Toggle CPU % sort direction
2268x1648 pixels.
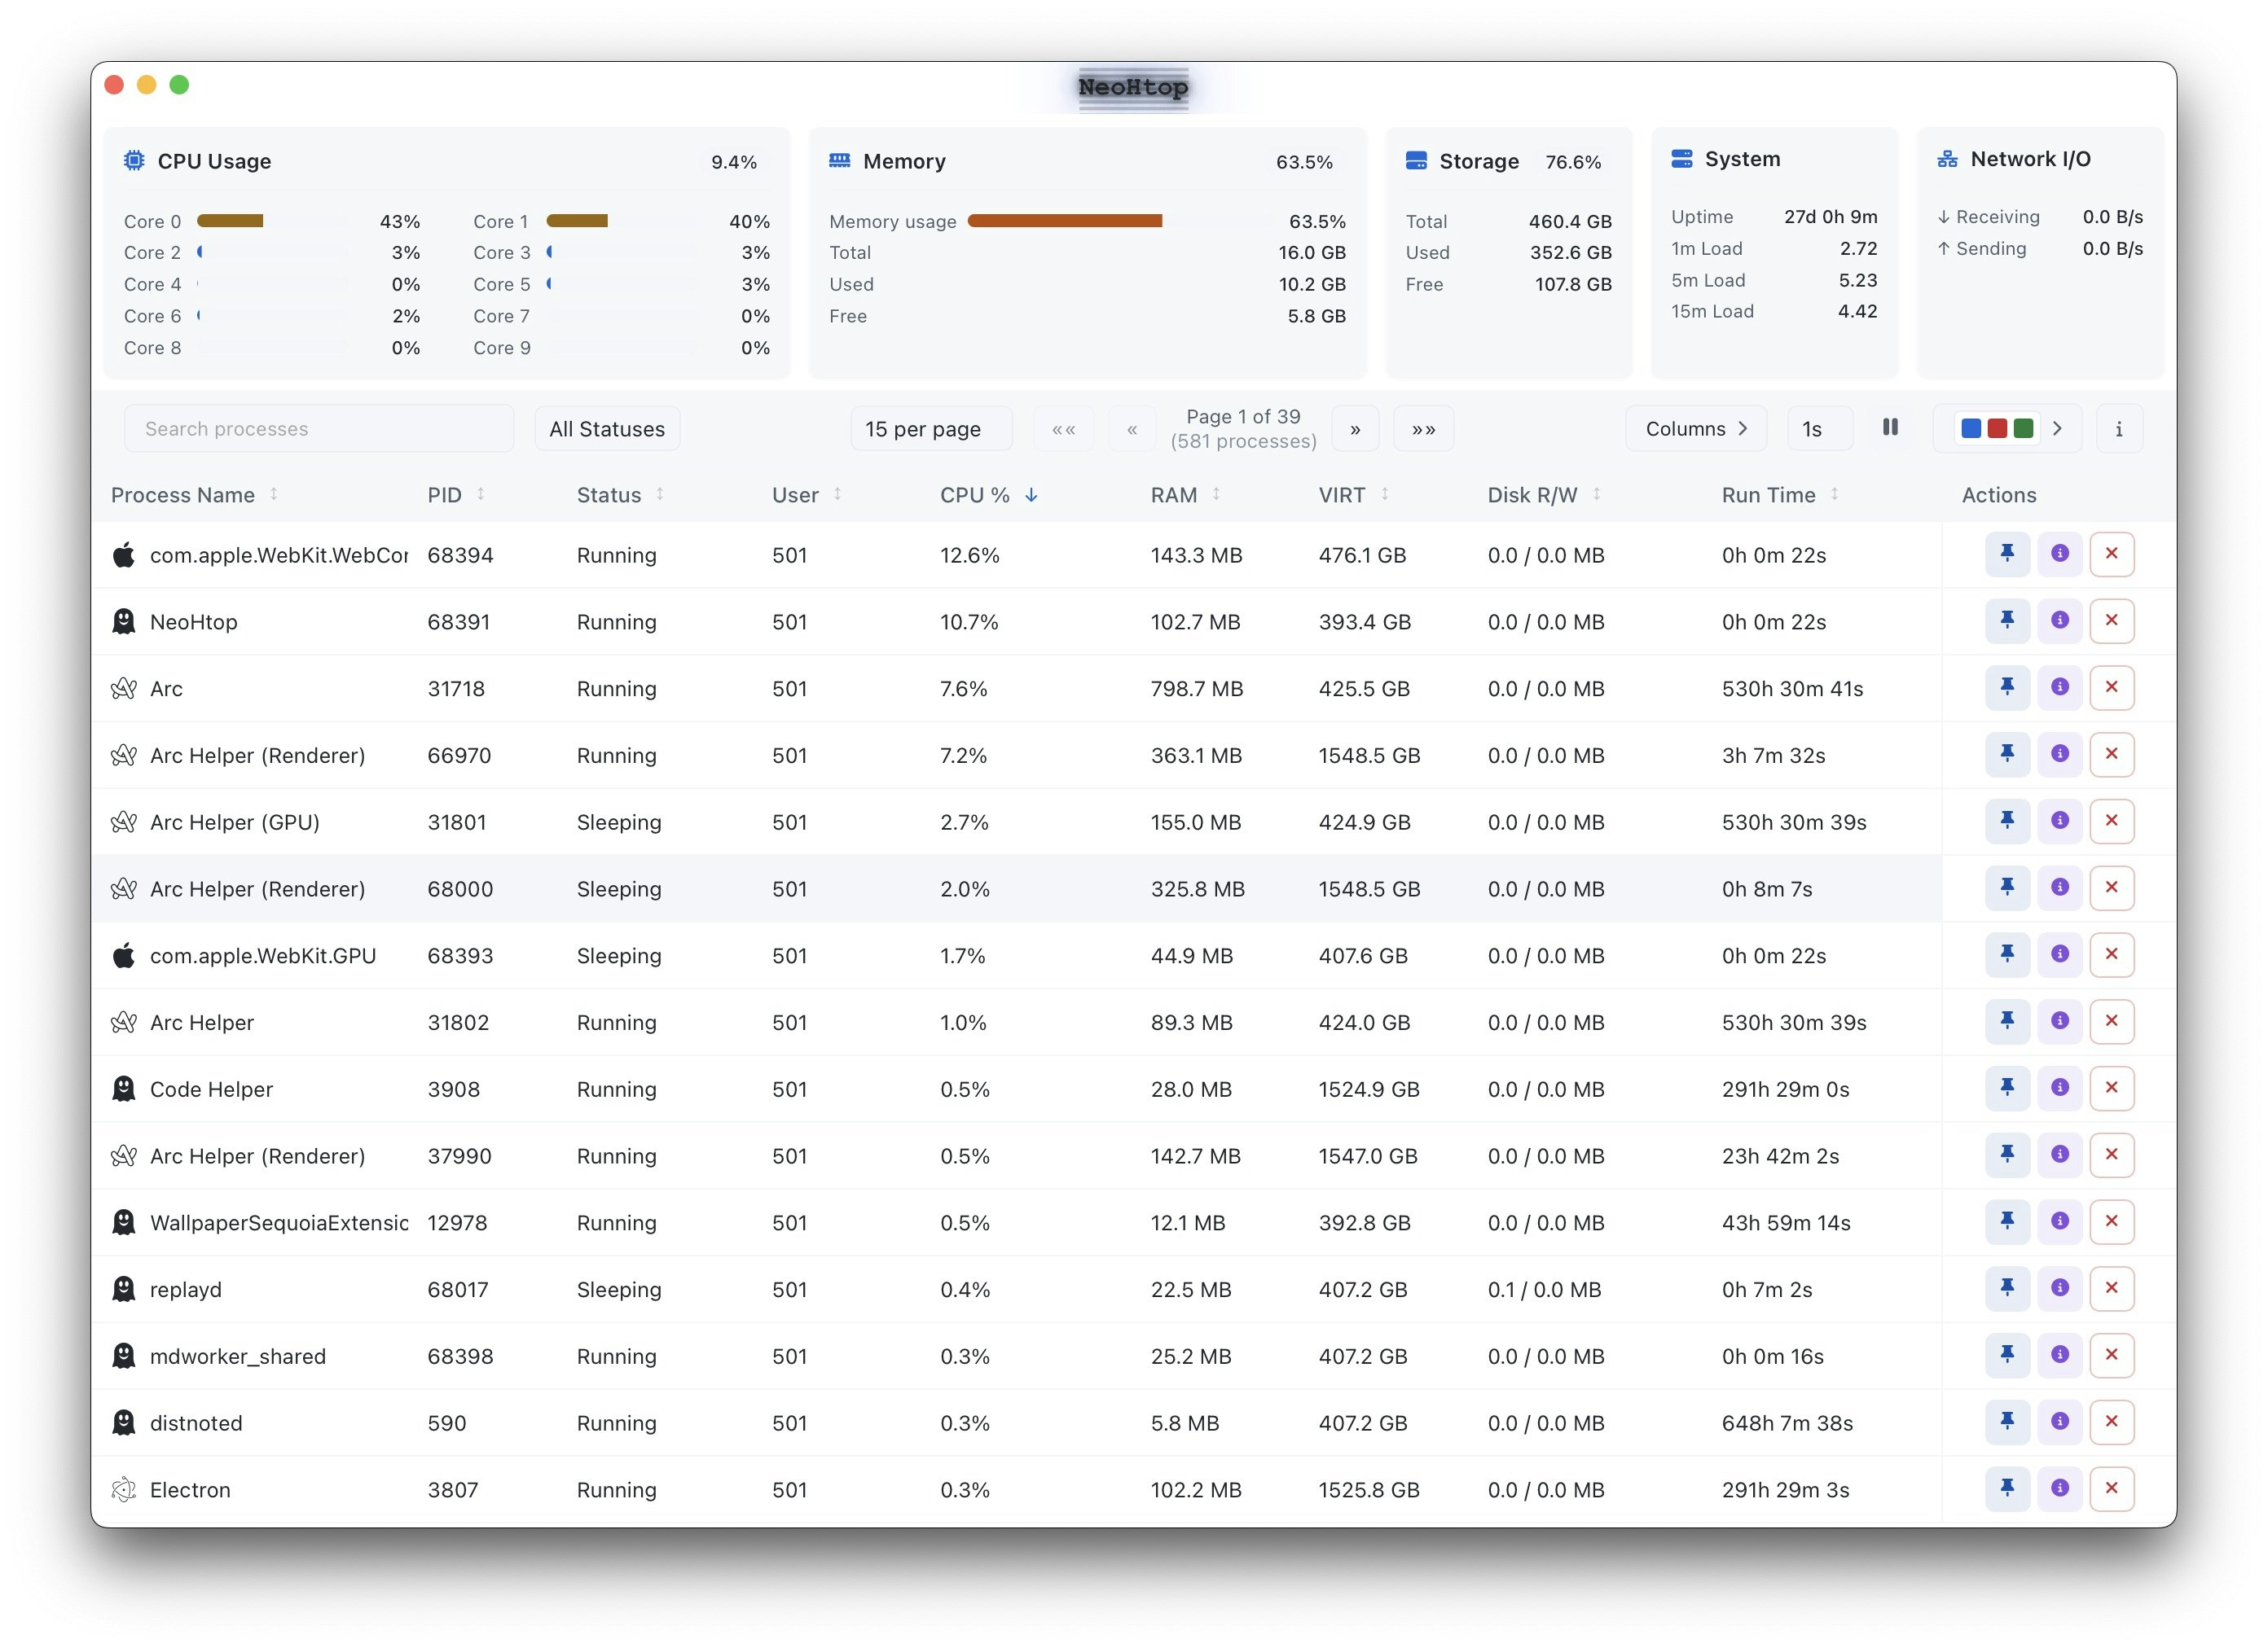point(989,495)
